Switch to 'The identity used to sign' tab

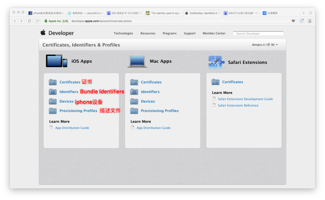pyautogui.click(x=163, y=13)
